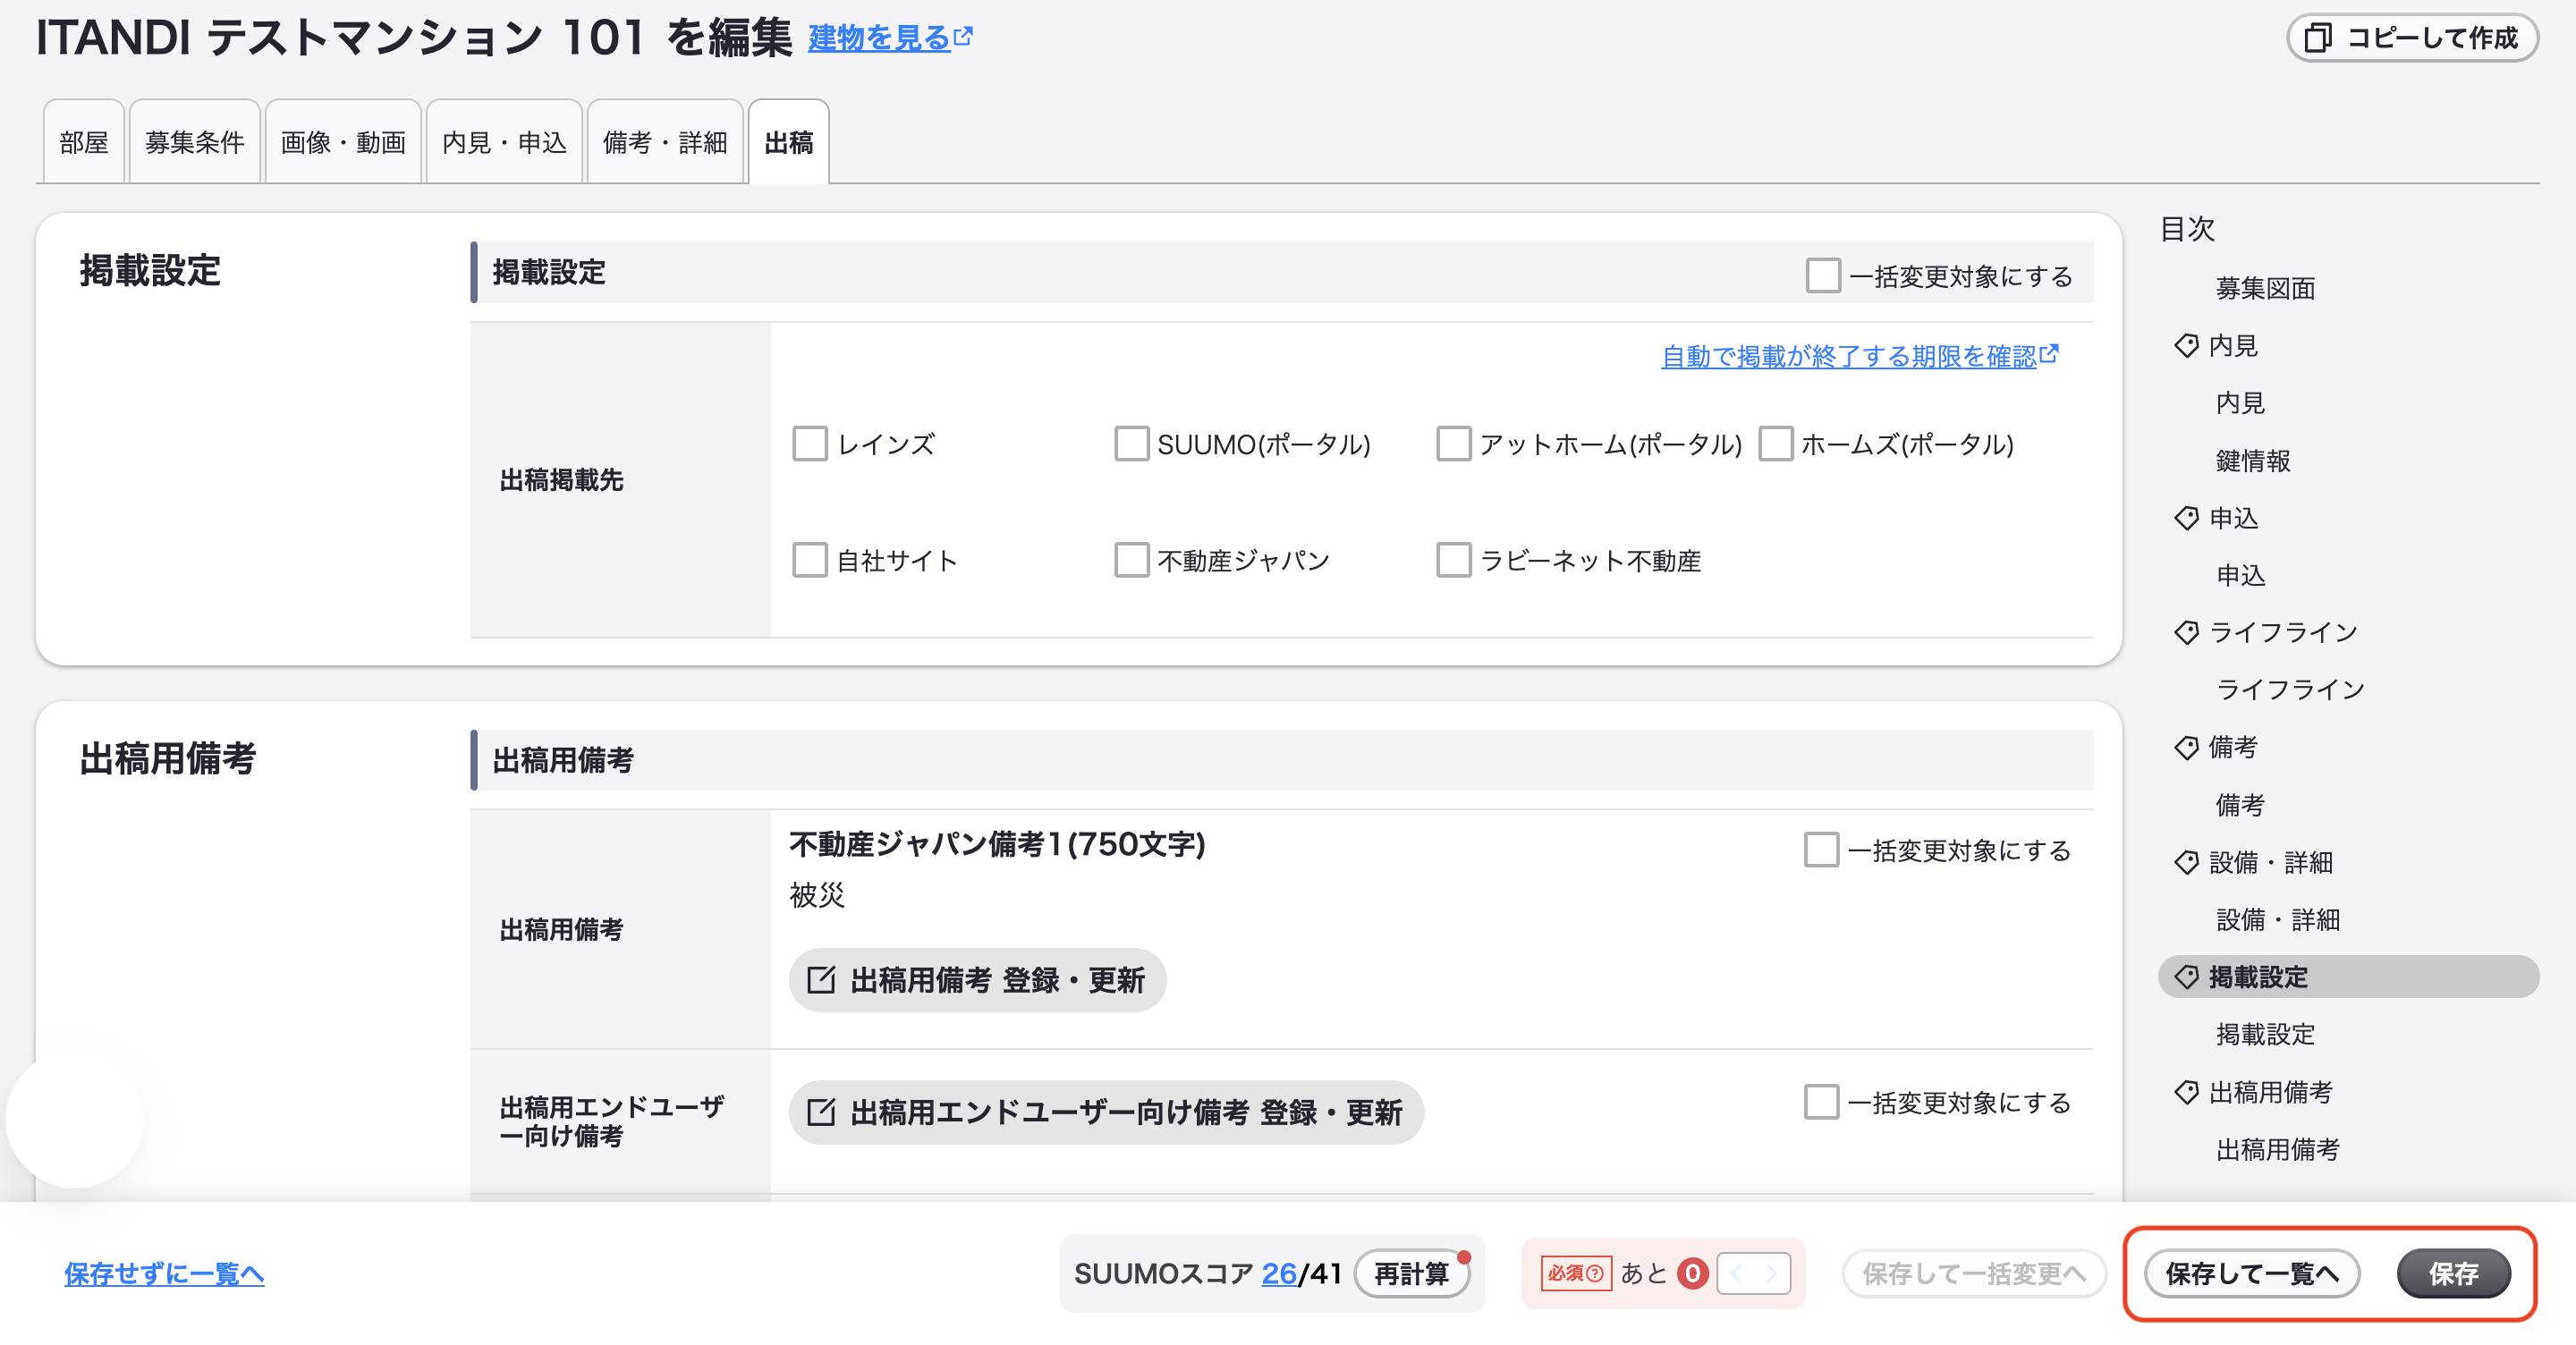Select the 出稿 tab
Viewport: 2576px width, 1345px height.
[789, 142]
